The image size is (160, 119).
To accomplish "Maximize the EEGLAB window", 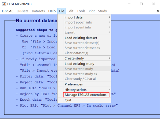I will 141,4.
